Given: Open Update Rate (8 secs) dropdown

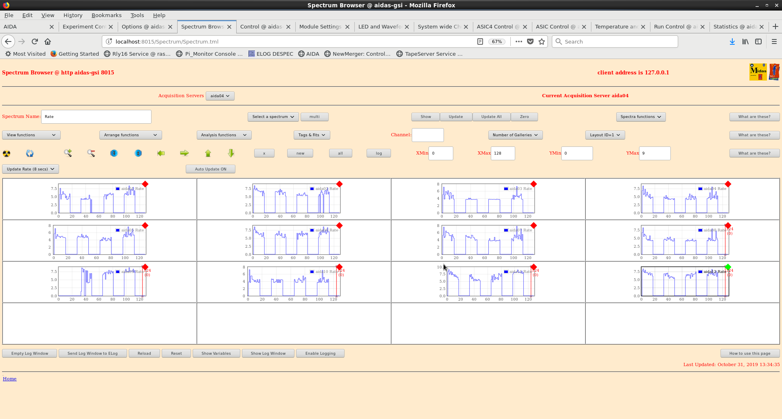Looking at the screenshot, I should (x=31, y=169).
